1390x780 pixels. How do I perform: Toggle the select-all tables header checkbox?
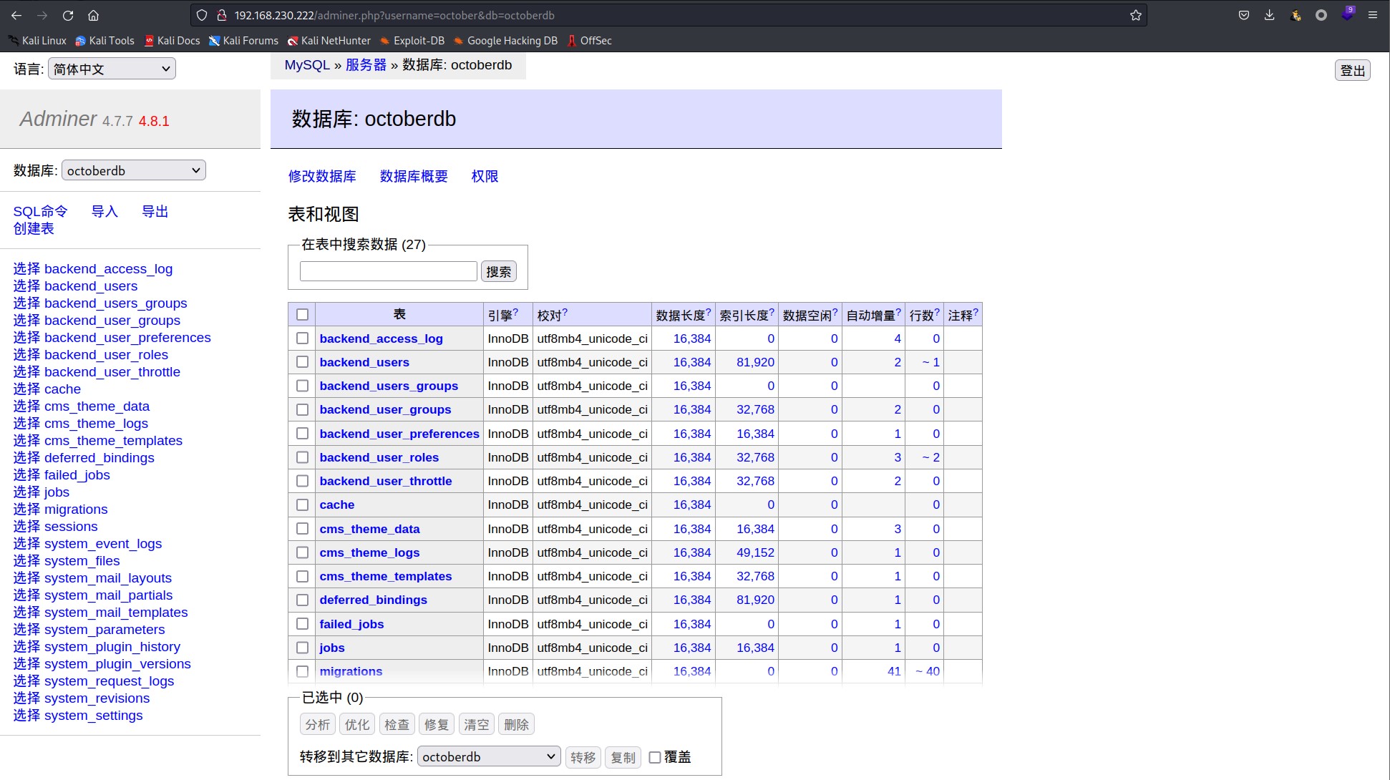pos(302,314)
